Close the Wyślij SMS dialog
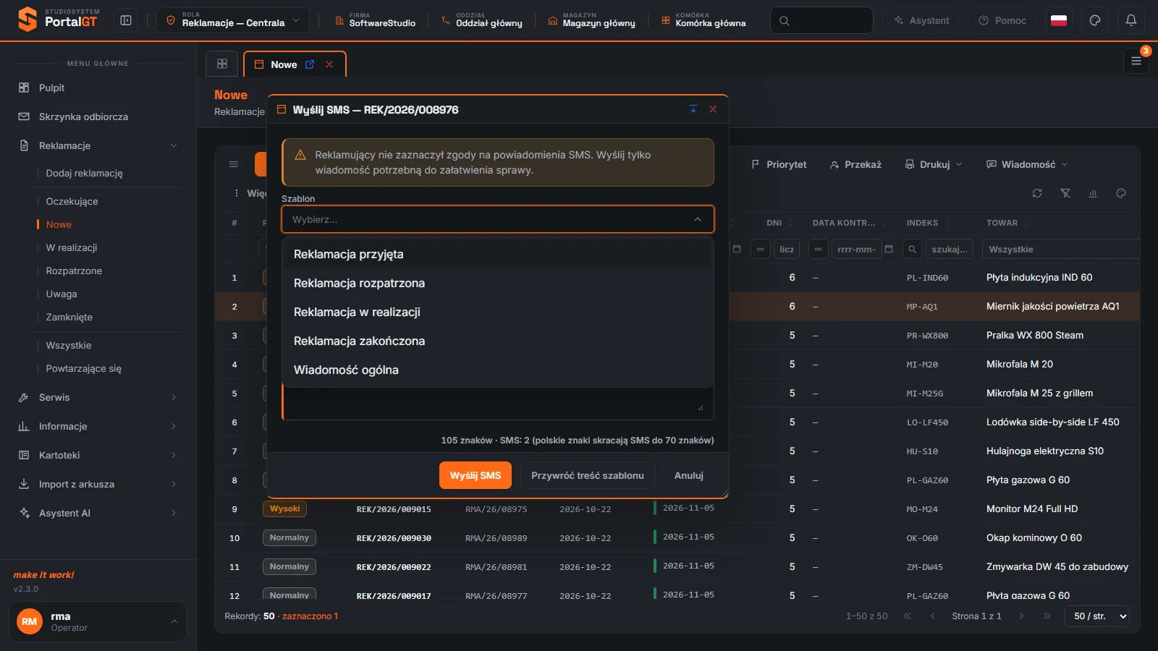The image size is (1158, 651). [713, 109]
